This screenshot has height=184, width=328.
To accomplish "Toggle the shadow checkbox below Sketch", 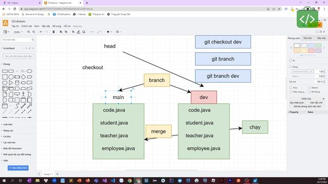I will coord(309,92).
